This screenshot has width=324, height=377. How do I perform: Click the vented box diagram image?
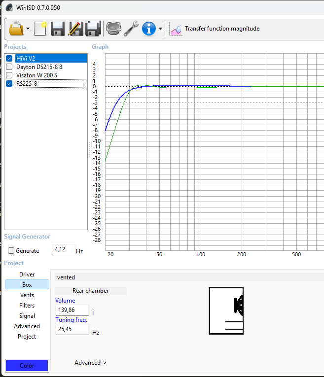tap(226, 310)
